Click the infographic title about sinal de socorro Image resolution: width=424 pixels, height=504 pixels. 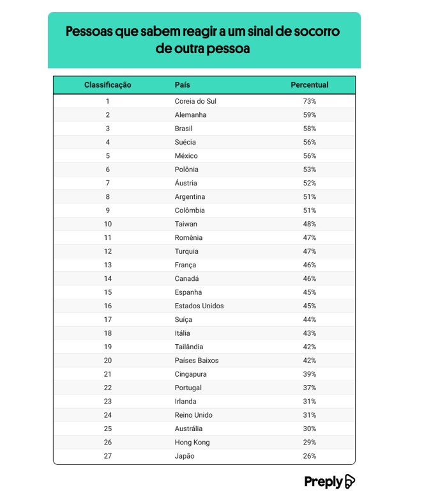[x=204, y=40]
